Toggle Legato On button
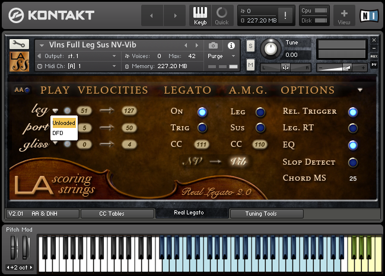Screen dimensions: 385x276 [202, 112]
